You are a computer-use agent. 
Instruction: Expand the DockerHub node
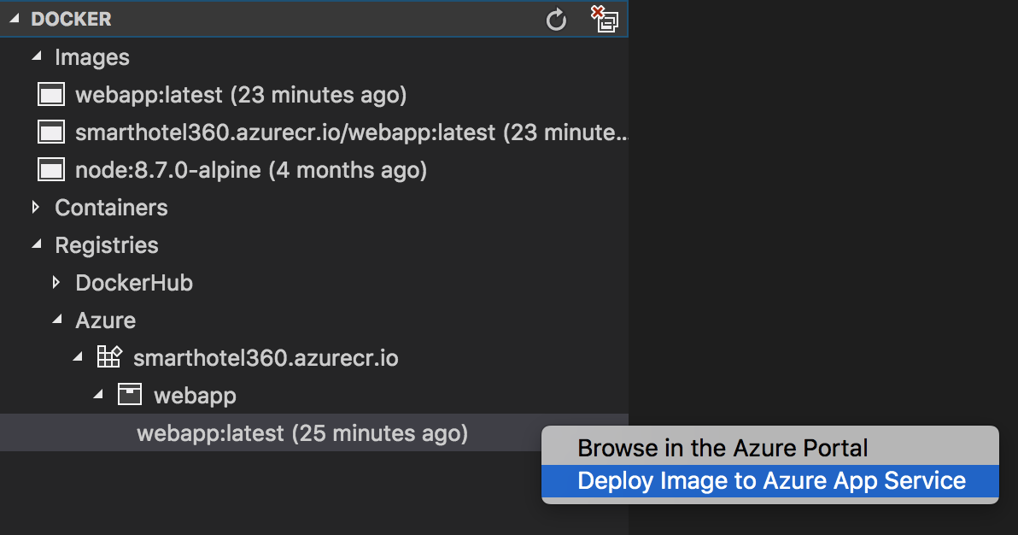tap(56, 282)
